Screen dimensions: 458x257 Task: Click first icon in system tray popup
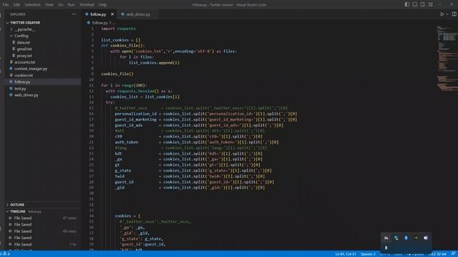386,238
